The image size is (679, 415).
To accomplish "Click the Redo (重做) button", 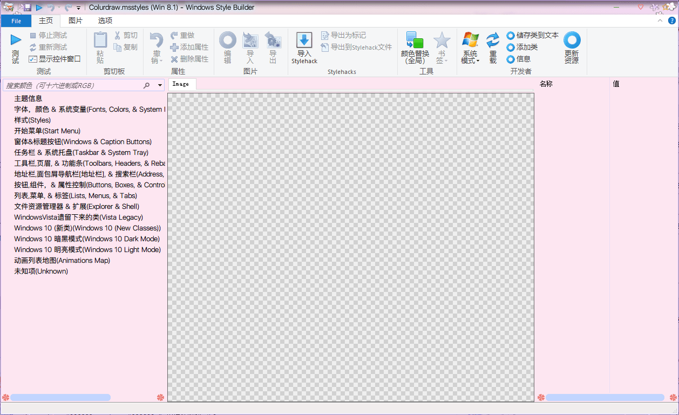I will 182,35.
